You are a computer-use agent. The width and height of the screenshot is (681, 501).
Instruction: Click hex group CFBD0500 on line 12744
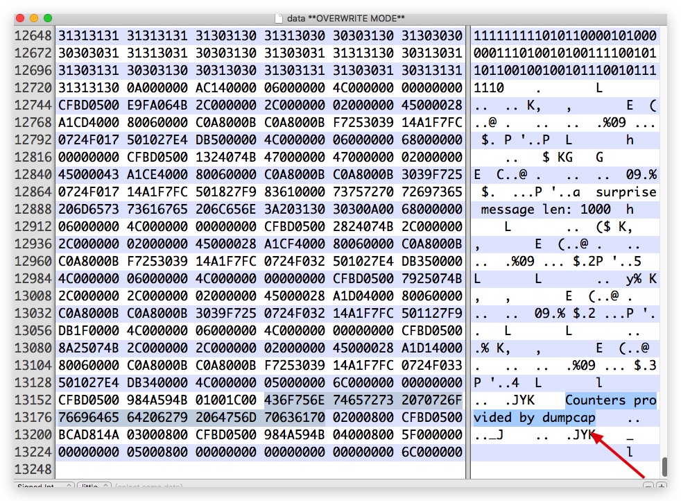89,105
